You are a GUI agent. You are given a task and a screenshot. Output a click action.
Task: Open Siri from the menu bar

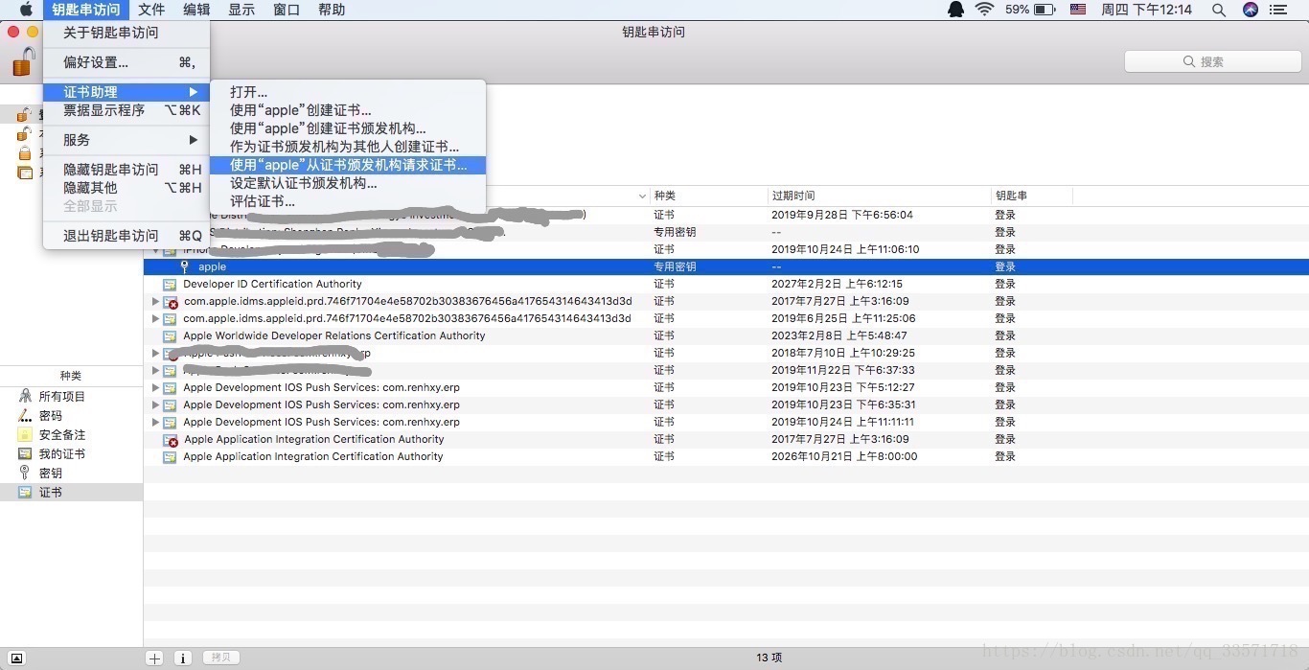(x=1251, y=10)
